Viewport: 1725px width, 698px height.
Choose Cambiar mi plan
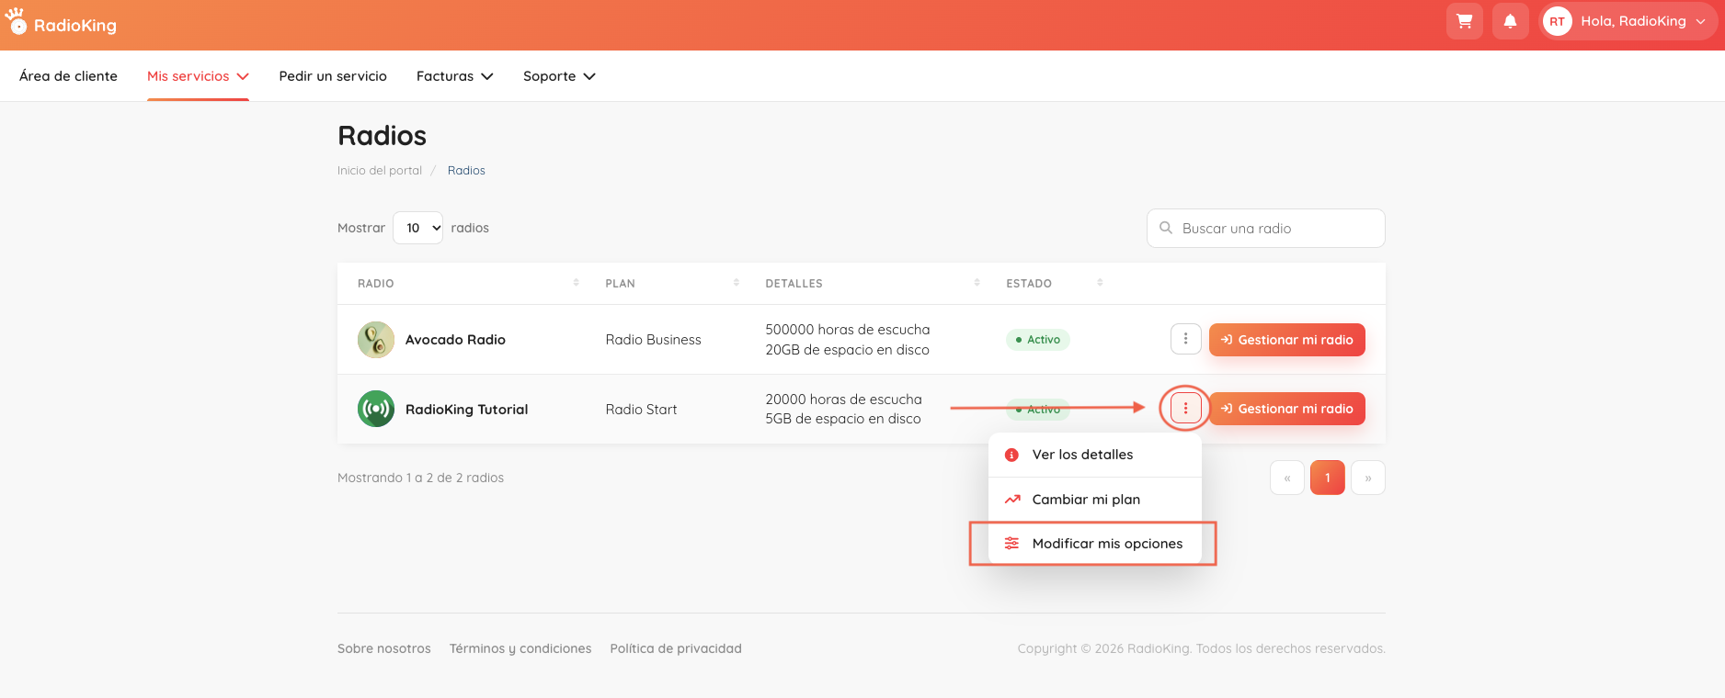pos(1094,500)
